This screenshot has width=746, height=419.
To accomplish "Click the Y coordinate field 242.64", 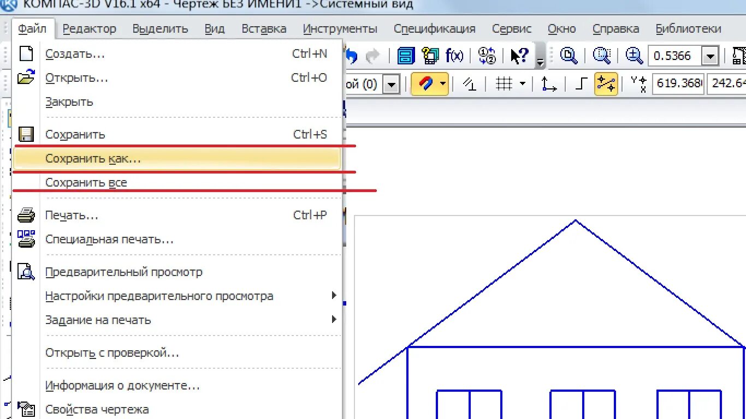I will pos(727,83).
